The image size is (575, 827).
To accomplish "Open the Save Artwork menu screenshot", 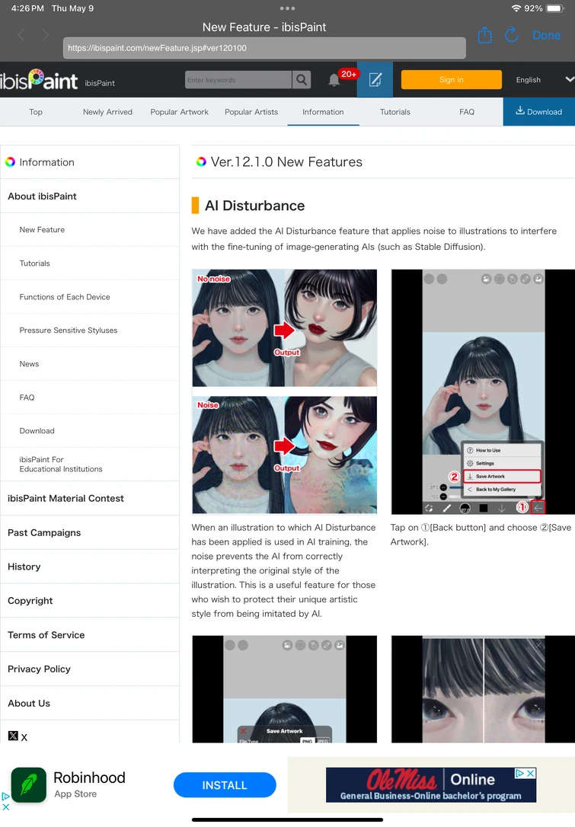I will pos(483,391).
